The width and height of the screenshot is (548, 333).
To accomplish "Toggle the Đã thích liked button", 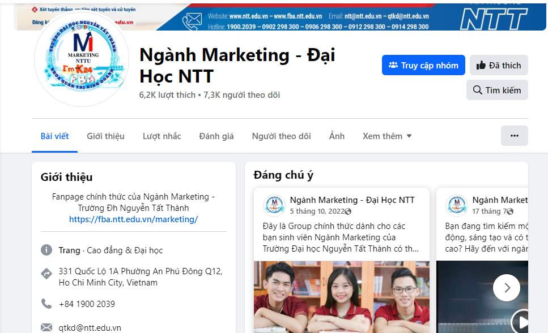I will 499,65.
